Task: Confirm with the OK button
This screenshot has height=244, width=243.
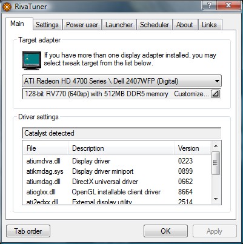Action: 165,231
